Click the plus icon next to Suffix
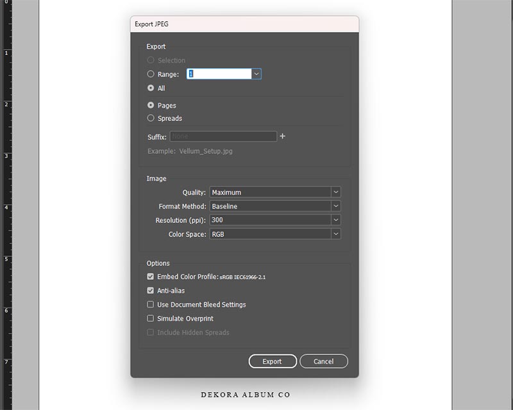The height and width of the screenshot is (410, 513). [x=282, y=136]
